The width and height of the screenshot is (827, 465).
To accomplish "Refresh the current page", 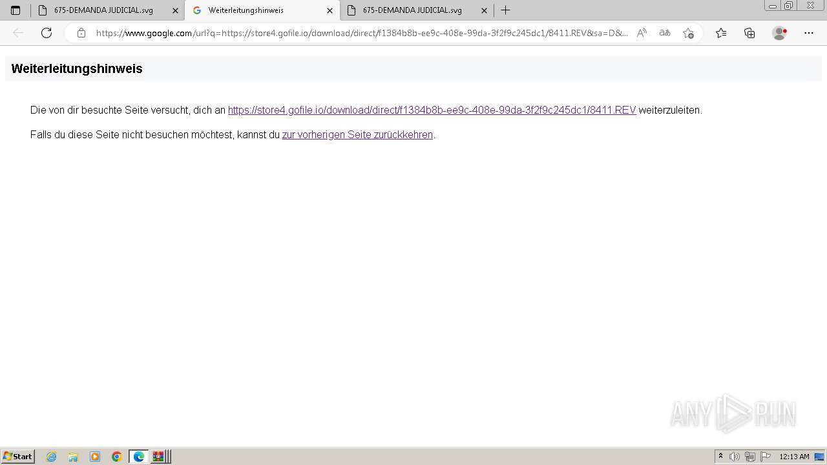I will point(47,33).
